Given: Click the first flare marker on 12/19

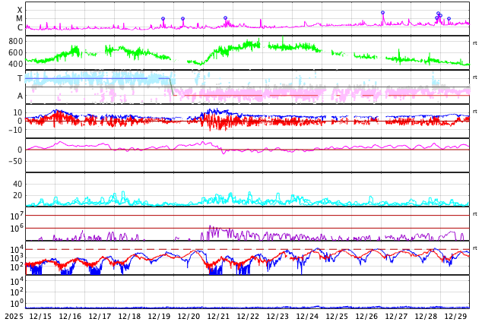Looking at the screenshot, I should pyautogui.click(x=163, y=19).
